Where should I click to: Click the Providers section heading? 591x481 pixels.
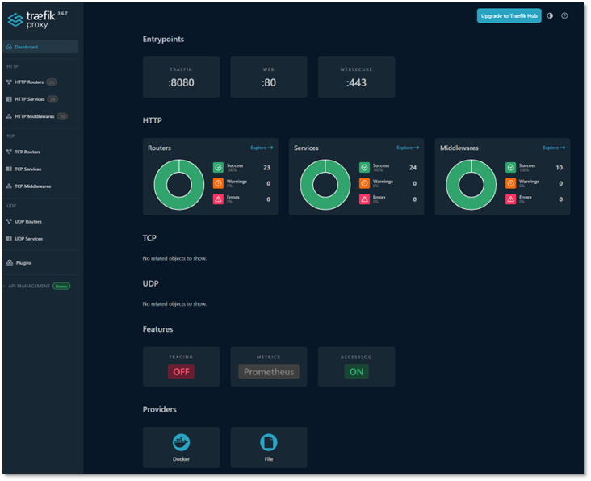pos(159,410)
